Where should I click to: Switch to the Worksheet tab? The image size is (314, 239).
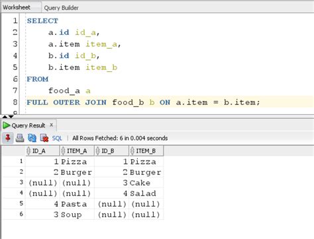(17, 7)
